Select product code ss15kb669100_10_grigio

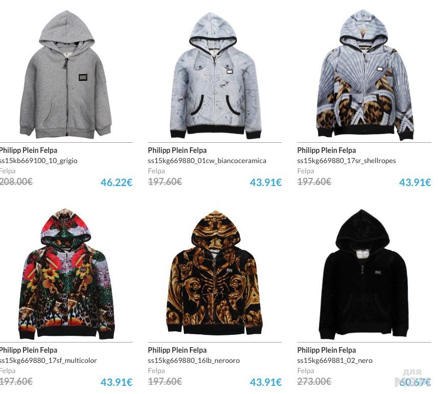(39, 161)
